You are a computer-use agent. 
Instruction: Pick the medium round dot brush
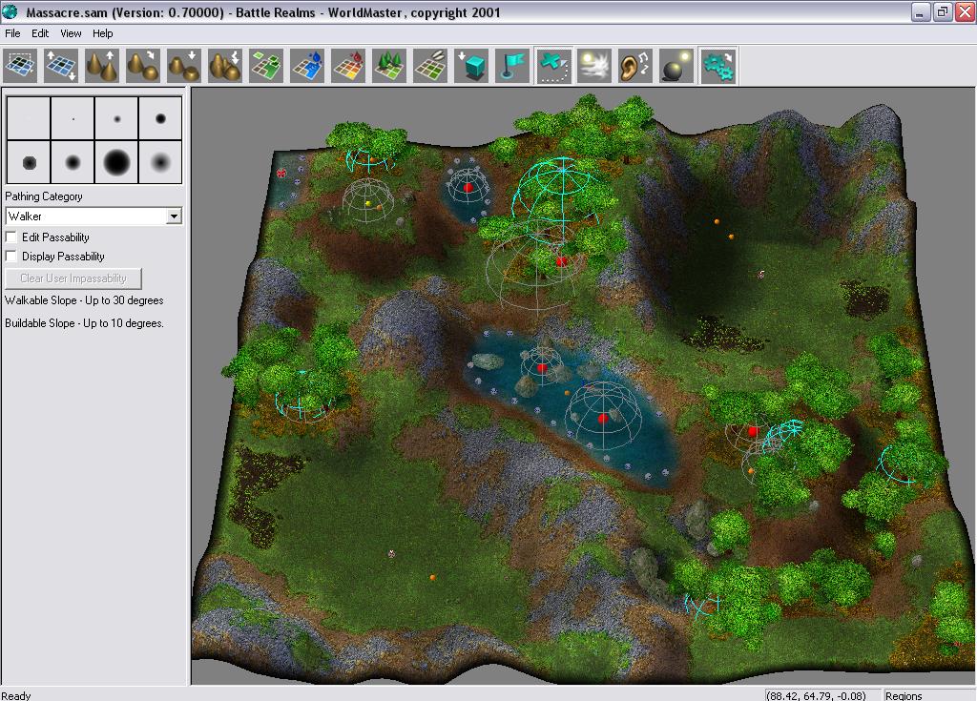(x=160, y=118)
